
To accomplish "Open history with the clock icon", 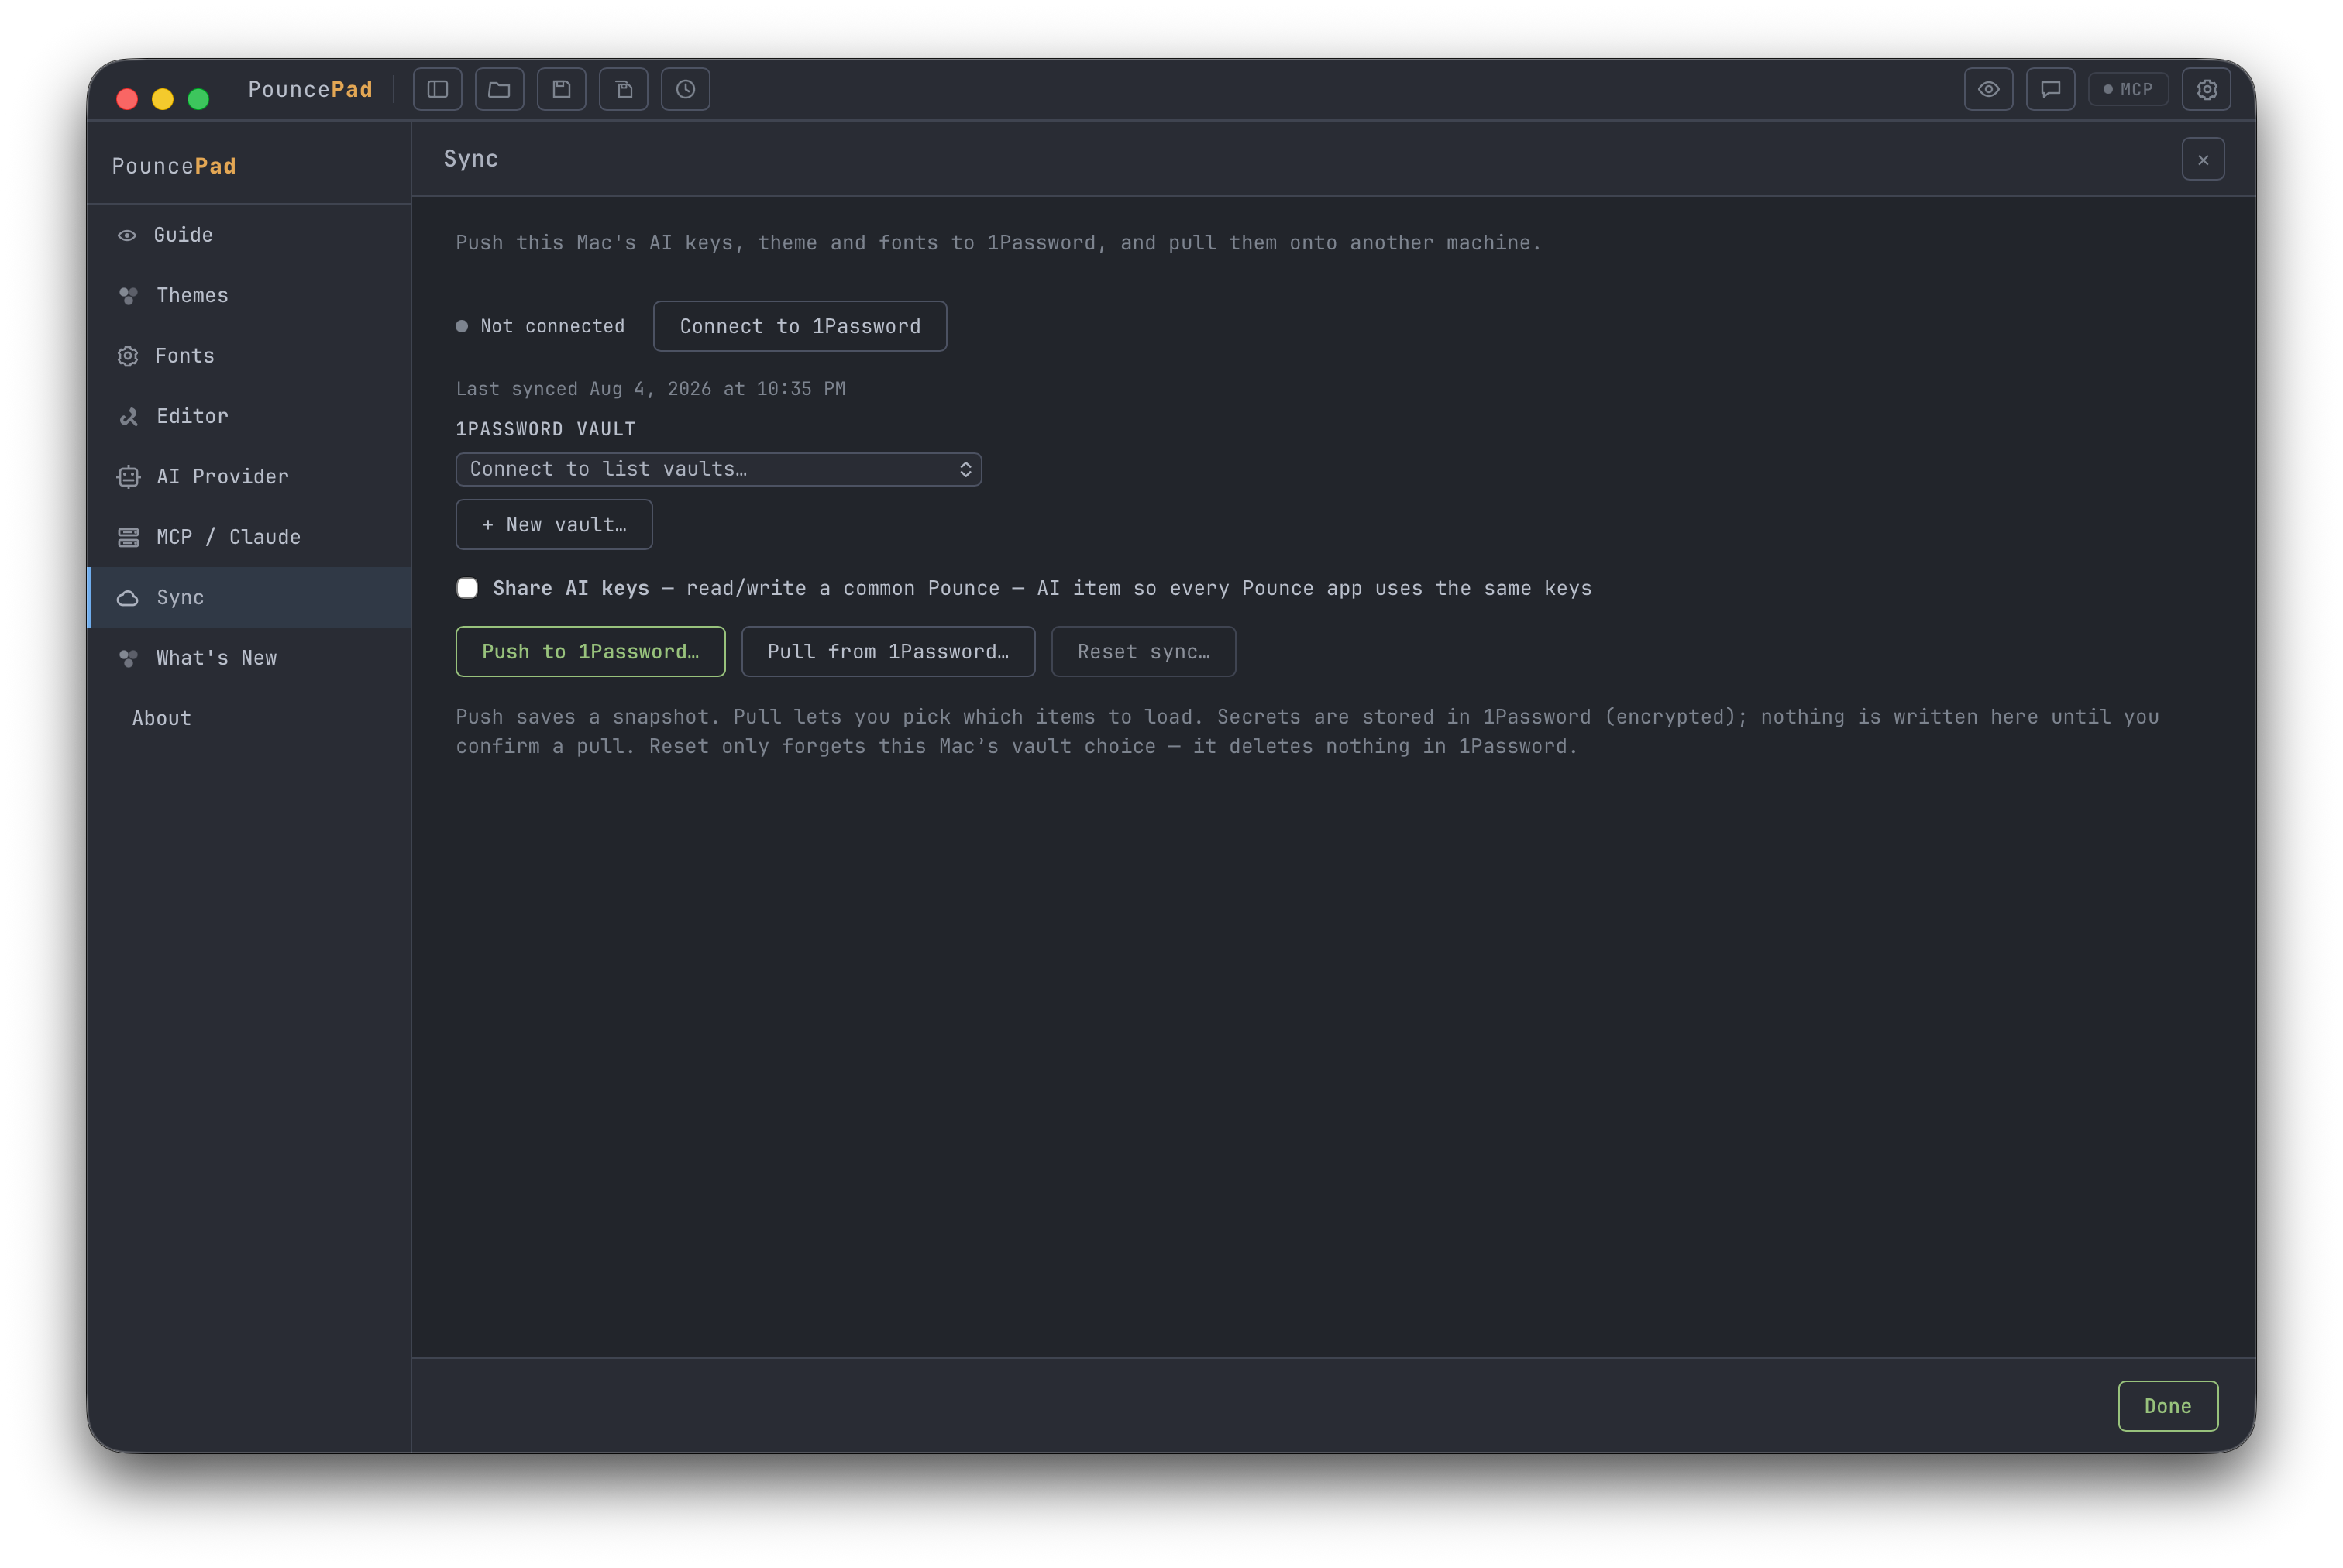I will pyautogui.click(x=685, y=89).
